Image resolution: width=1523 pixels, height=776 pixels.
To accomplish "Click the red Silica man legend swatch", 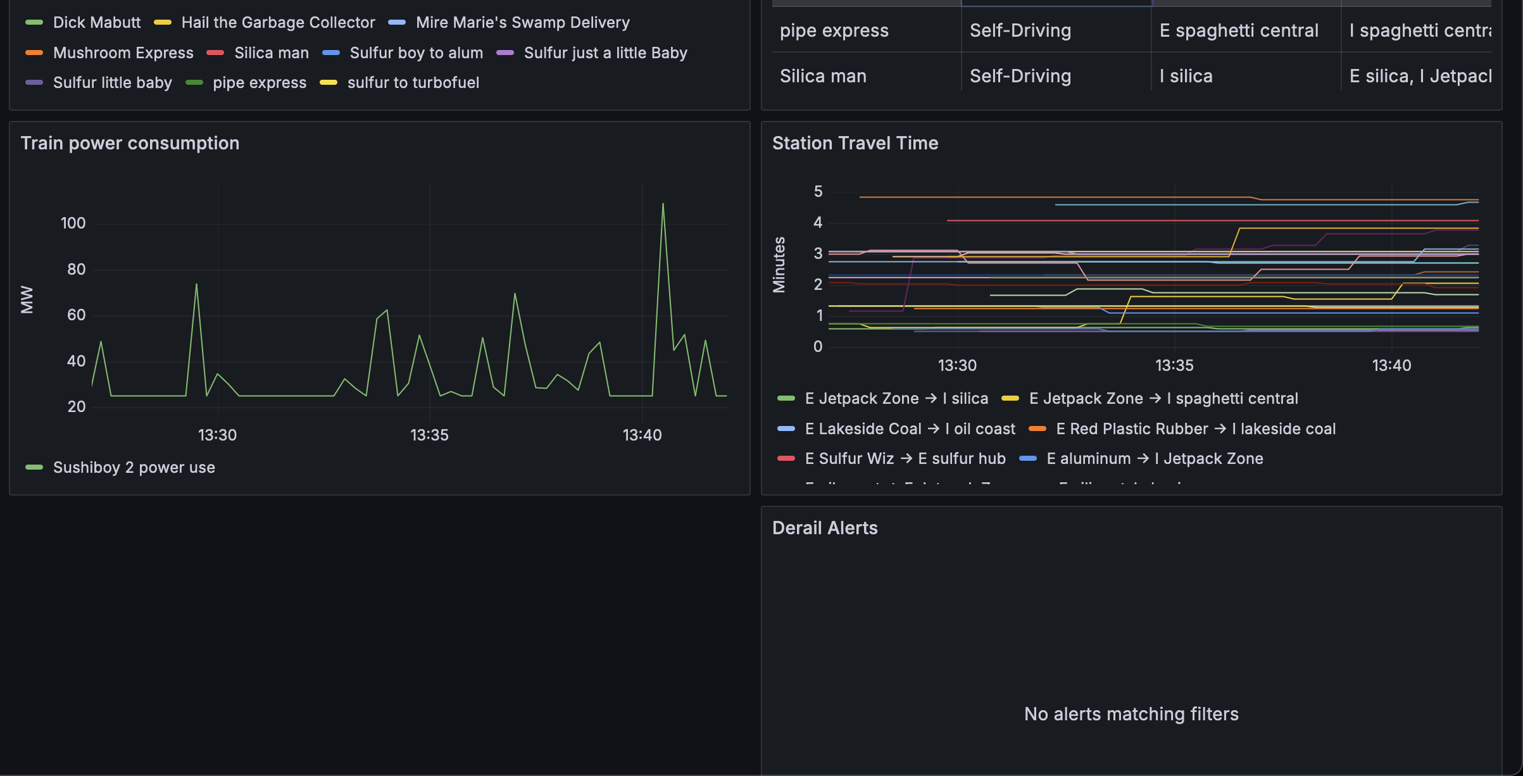I will (x=215, y=53).
